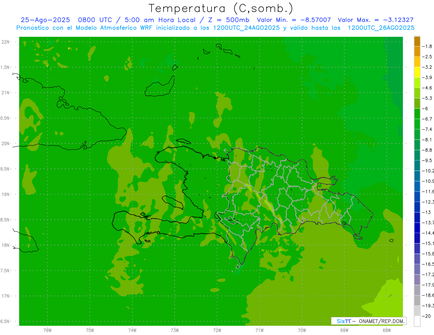Pick the lime swatch between -3.9 and -4.6
Image resolution: width=434 pixels, height=335 pixels.
pos(417,83)
